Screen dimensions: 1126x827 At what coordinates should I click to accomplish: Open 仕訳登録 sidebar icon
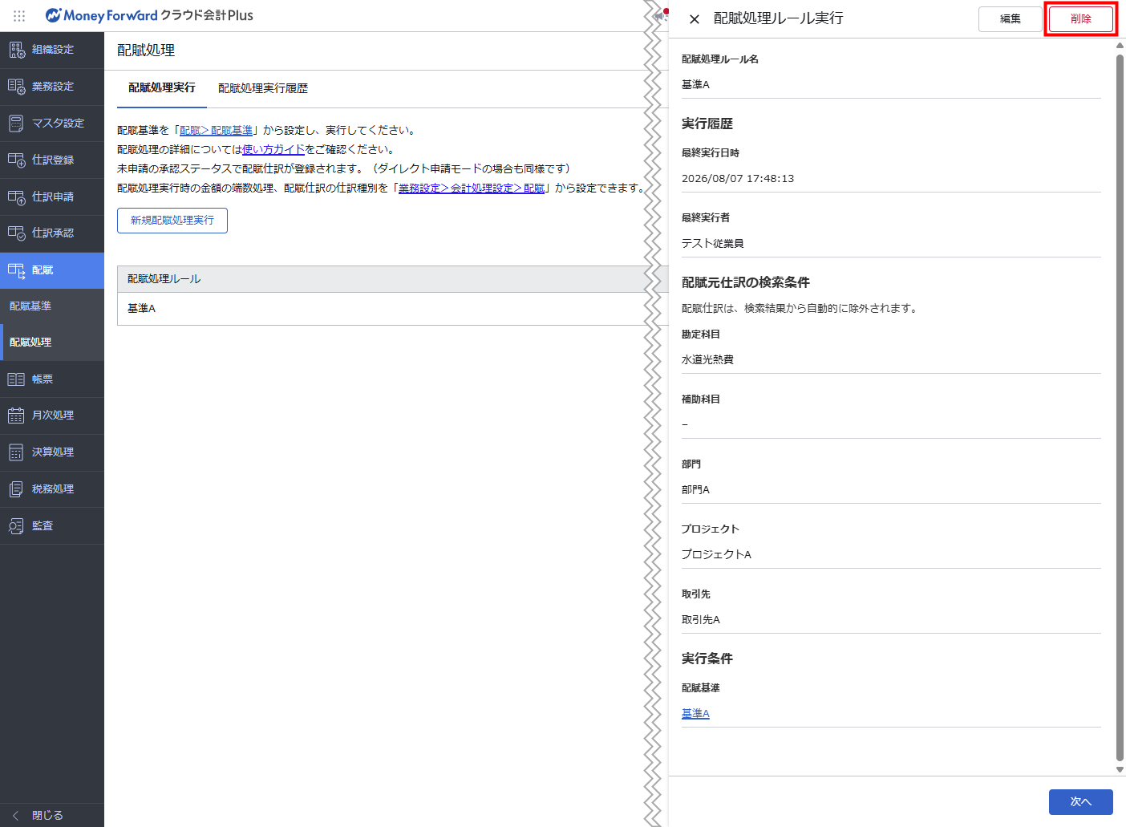[x=17, y=160]
